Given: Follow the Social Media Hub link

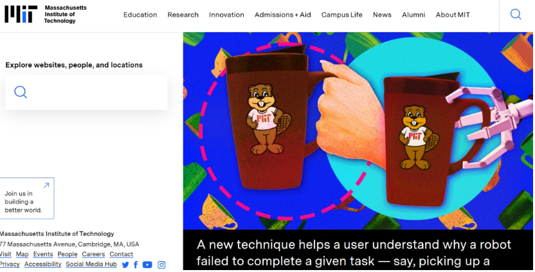Looking at the screenshot, I should click(91, 264).
